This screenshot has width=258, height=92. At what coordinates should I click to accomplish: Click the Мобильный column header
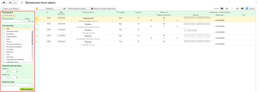click(x=220, y=15)
